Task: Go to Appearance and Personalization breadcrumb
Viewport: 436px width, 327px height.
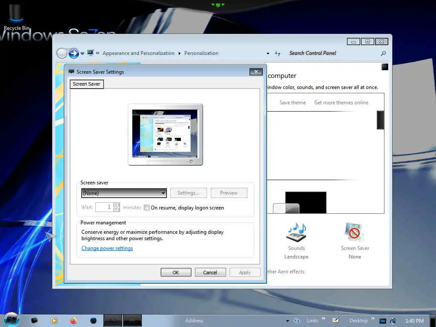Action: 138,53
